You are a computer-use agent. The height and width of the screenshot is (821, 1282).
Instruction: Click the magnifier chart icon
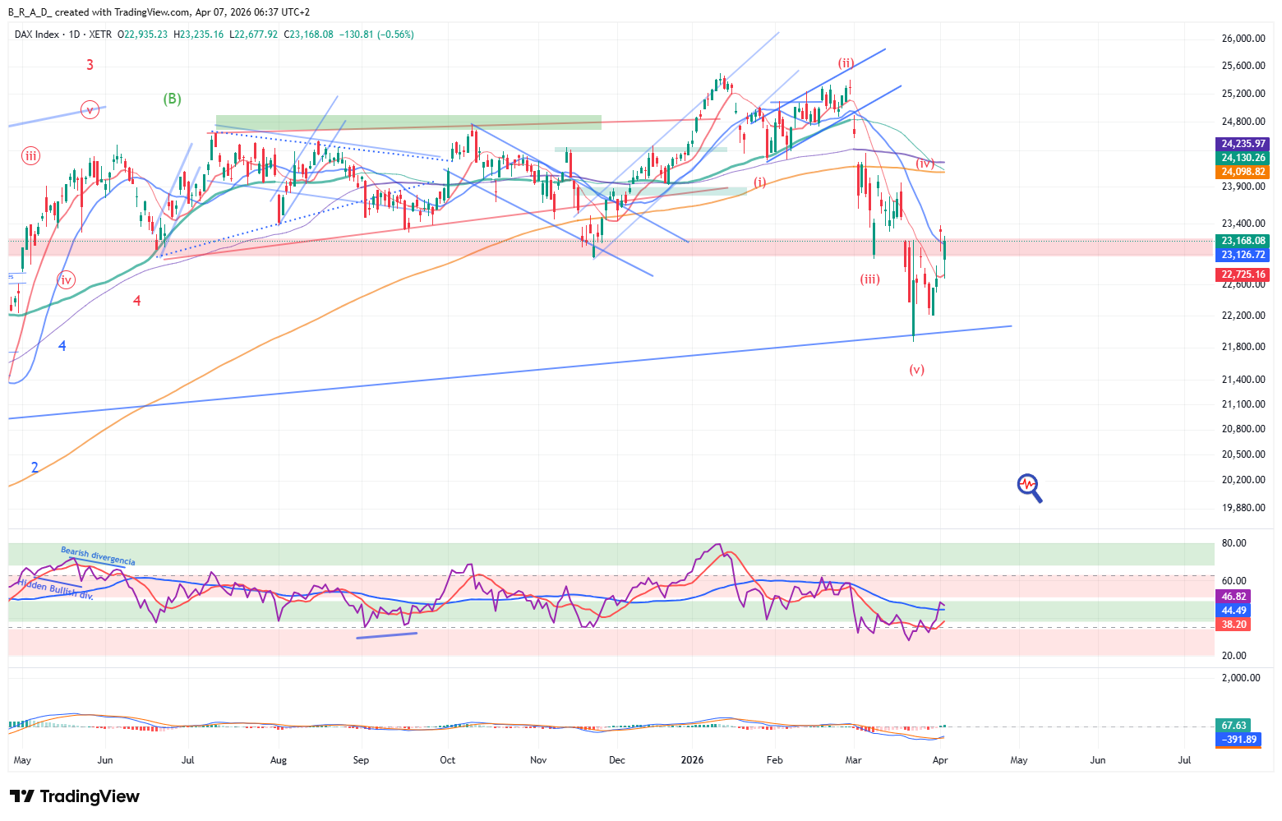pos(1029,487)
